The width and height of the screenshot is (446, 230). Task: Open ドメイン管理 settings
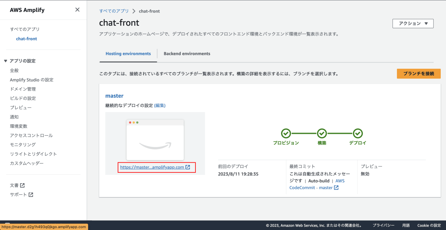pos(23,89)
